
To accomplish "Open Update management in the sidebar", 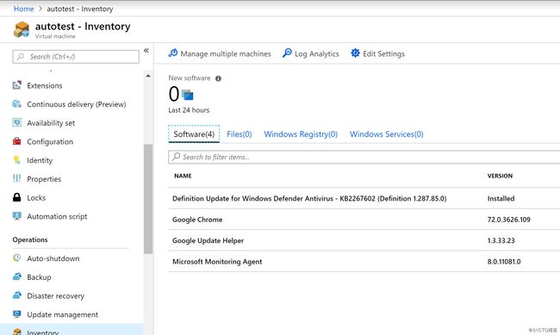I will tap(63, 314).
